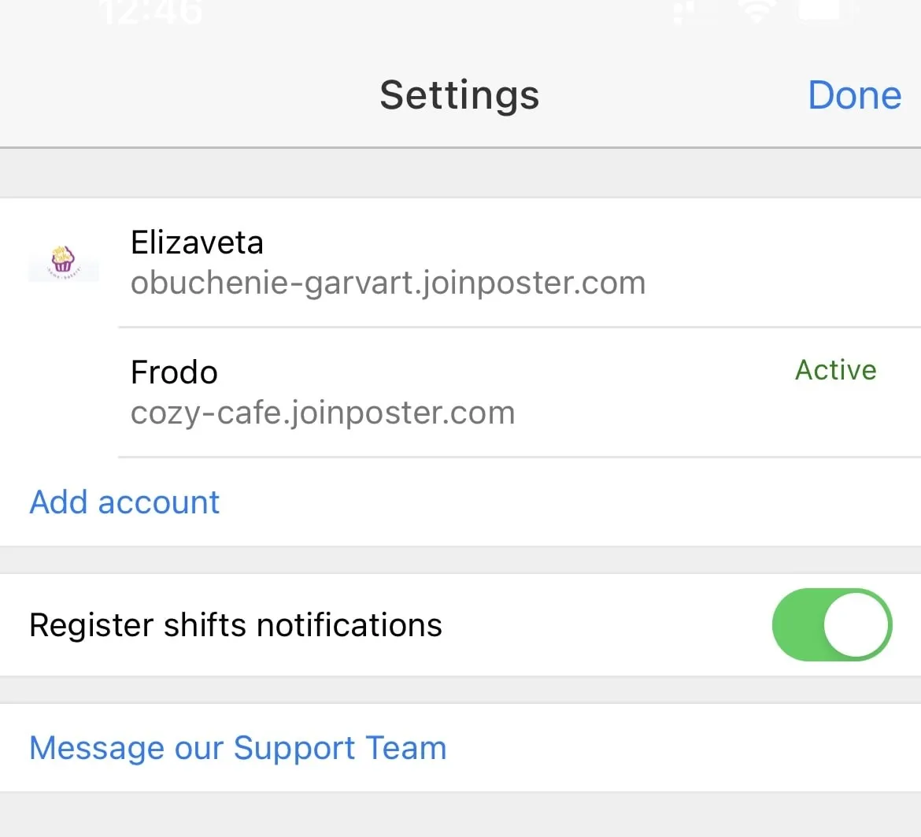Tap gray area below Support Team row
This screenshot has height=837, width=921.
coord(460,816)
